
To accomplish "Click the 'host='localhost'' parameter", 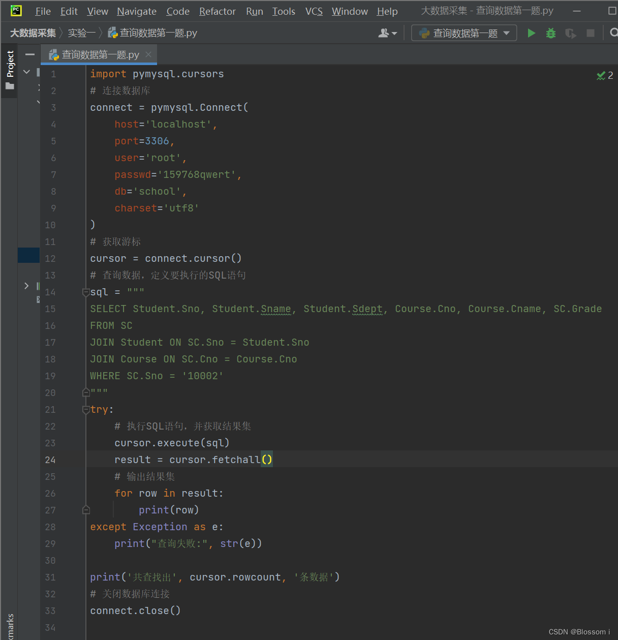I will (166, 124).
